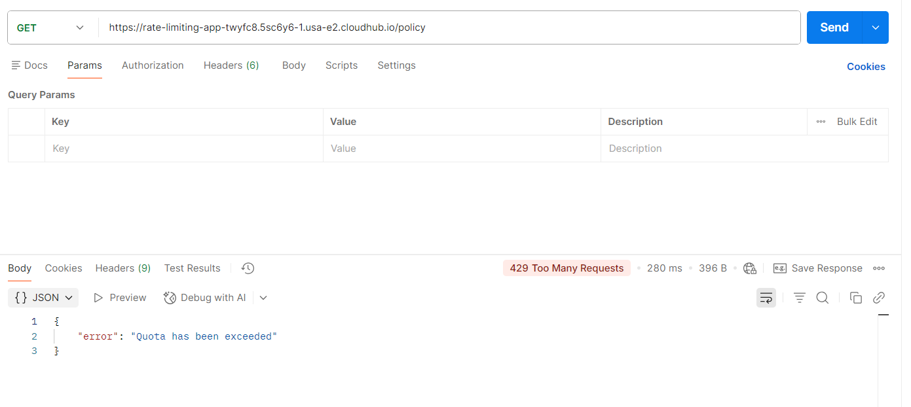The width and height of the screenshot is (911, 407).
Task: Click the link icon in response toolbar
Action: 879,298
